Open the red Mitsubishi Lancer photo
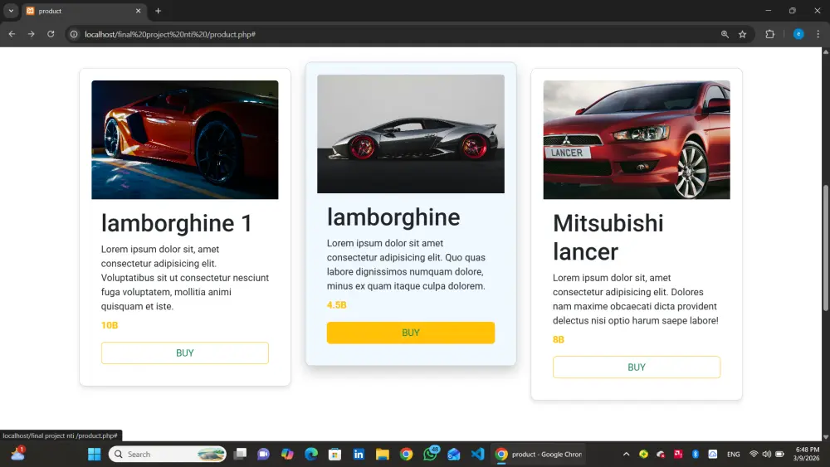Image resolution: width=830 pixels, height=467 pixels. (637, 139)
